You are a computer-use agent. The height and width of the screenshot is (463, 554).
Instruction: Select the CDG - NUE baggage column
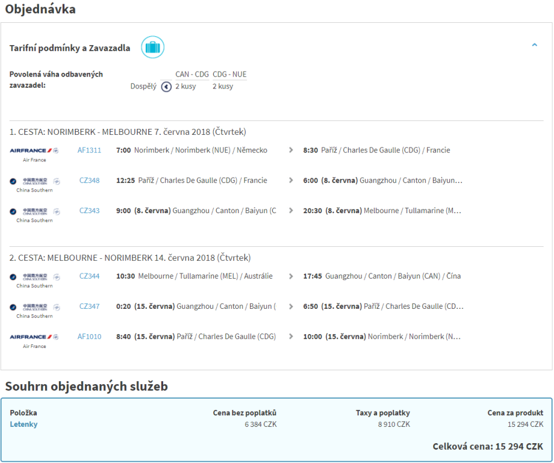point(229,75)
